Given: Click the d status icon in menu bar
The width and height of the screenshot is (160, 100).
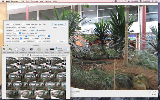Looking at the screenshot, I should point(113,1).
